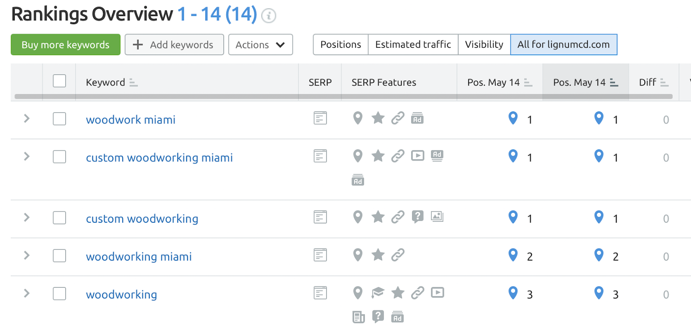The image size is (691, 334).
Task: Click image pack icon for custom woodworking
Action: coord(437,217)
